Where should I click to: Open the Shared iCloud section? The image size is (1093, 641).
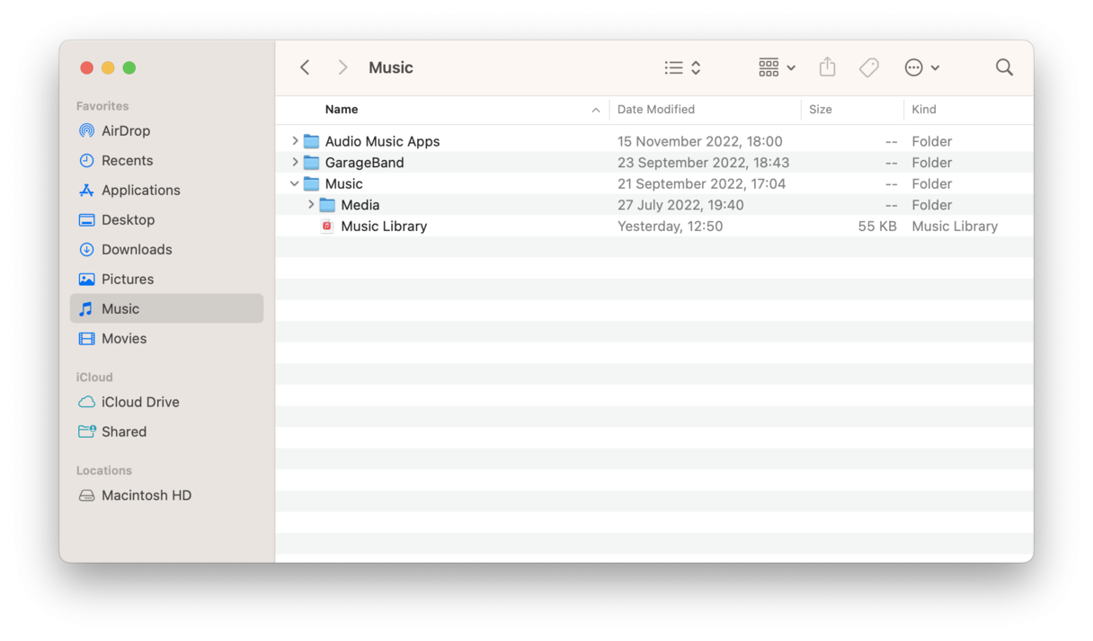tap(123, 432)
